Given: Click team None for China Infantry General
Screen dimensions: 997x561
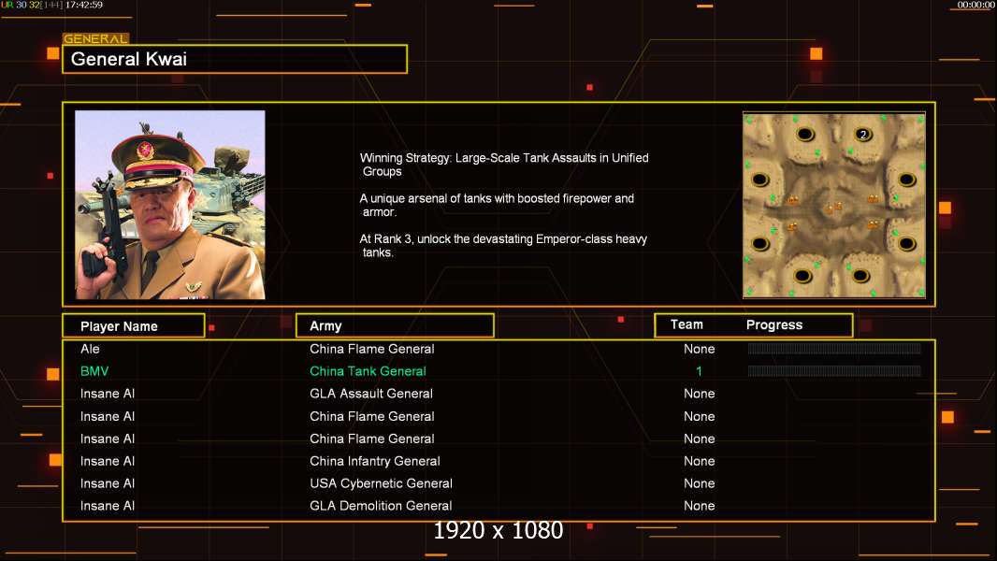Looking at the screenshot, I should 699,461.
